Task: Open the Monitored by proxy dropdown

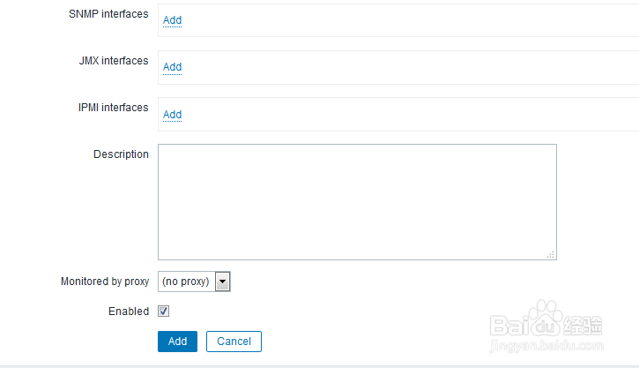Action: (194, 282)
